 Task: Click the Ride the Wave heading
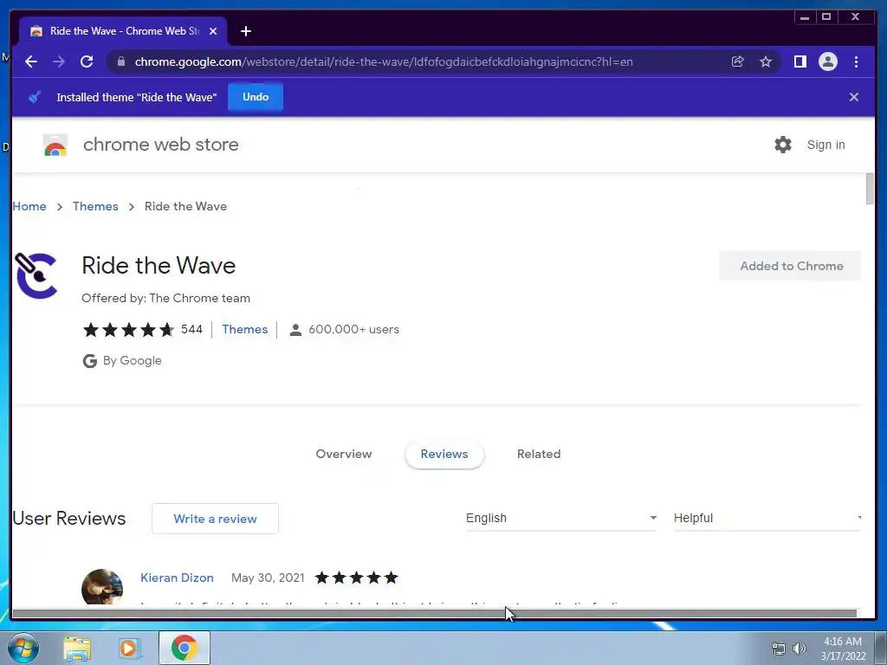[x=159, y=265]
